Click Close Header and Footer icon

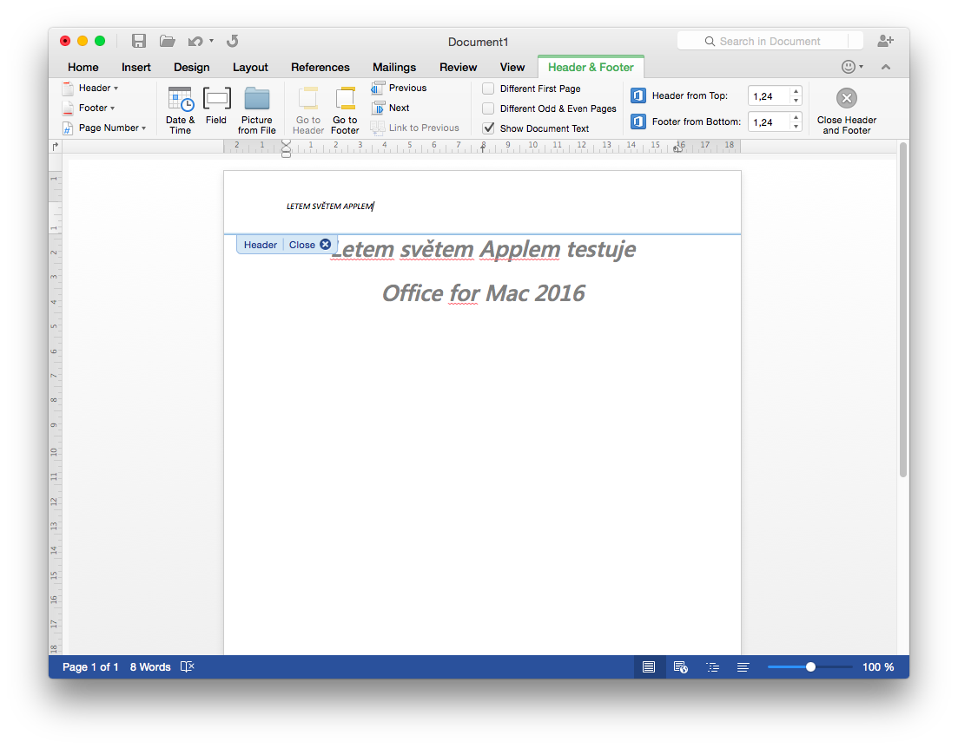pyautogui.click(x=846, y=98)
